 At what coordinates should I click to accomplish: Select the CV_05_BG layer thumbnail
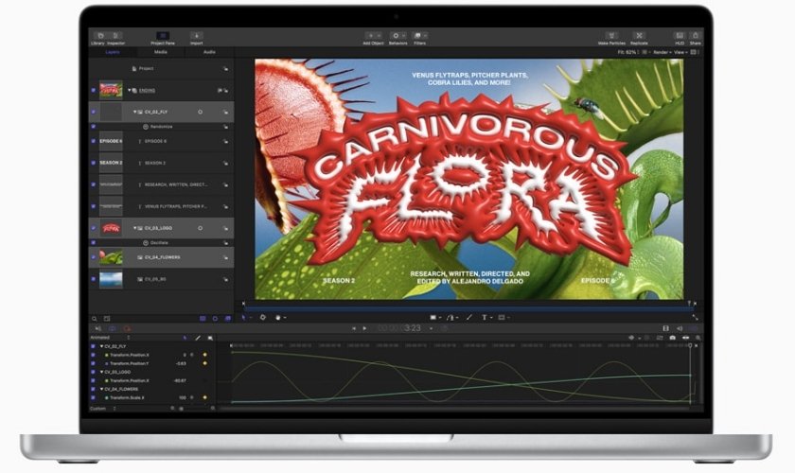click(x=111, y=279)
